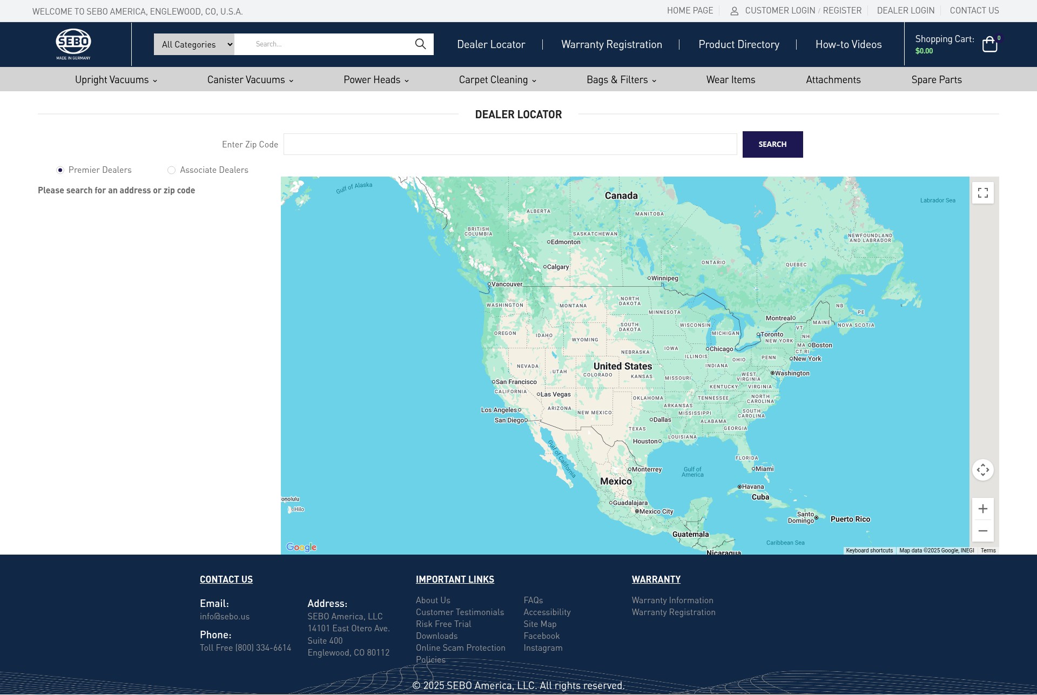1037x695 pixels.
Task: Click the HOME PAGE link
Action: pyautogui.click(x=690, y=11)
